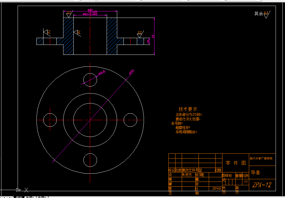Select the 1.6 roughness symbol inside the bore
The width and height of the screenshot is (285, 198).
(77, 33)
